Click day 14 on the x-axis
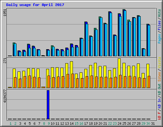 72,124
